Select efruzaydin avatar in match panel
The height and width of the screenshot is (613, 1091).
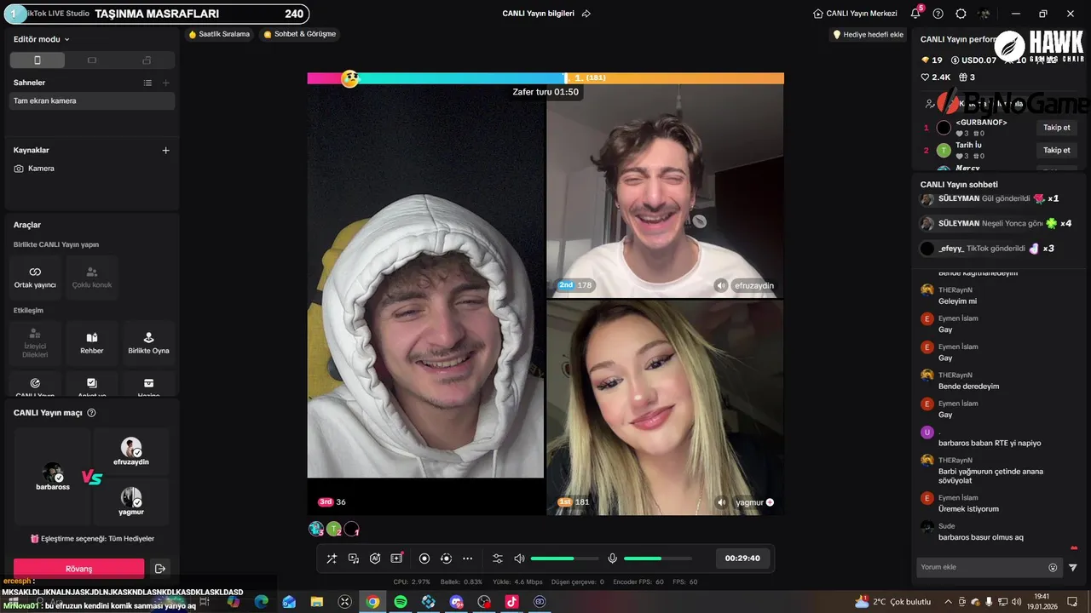(130, 447)
